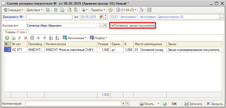Viewport: 226px width, 108px height.
Task: Open the Действия menu
Action: pos(34,10)
